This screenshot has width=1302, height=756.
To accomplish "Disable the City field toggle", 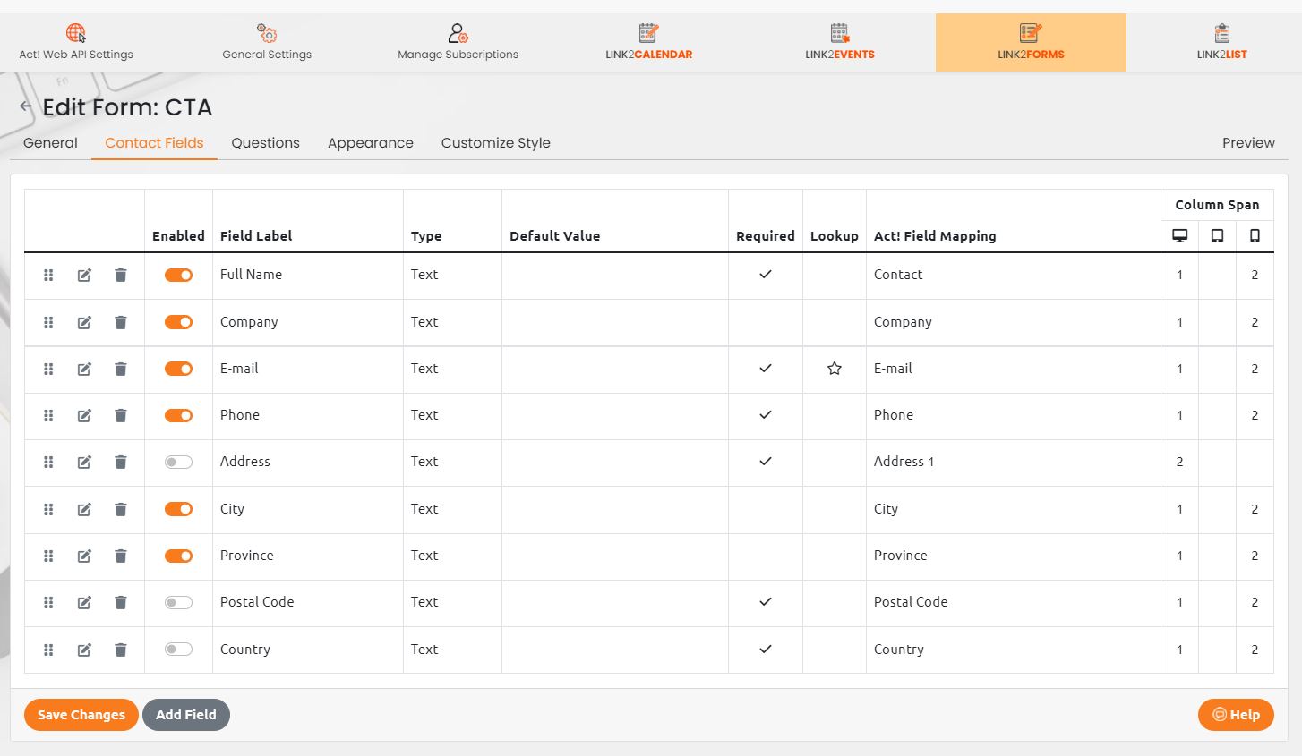I will pos(178,509).
